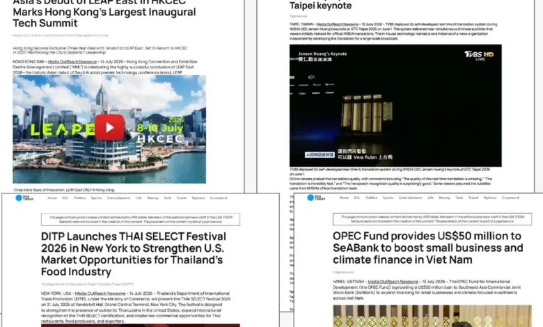Click the OPEC Fund article photo
Screen dimensions: 543x327
pos(432,316)
